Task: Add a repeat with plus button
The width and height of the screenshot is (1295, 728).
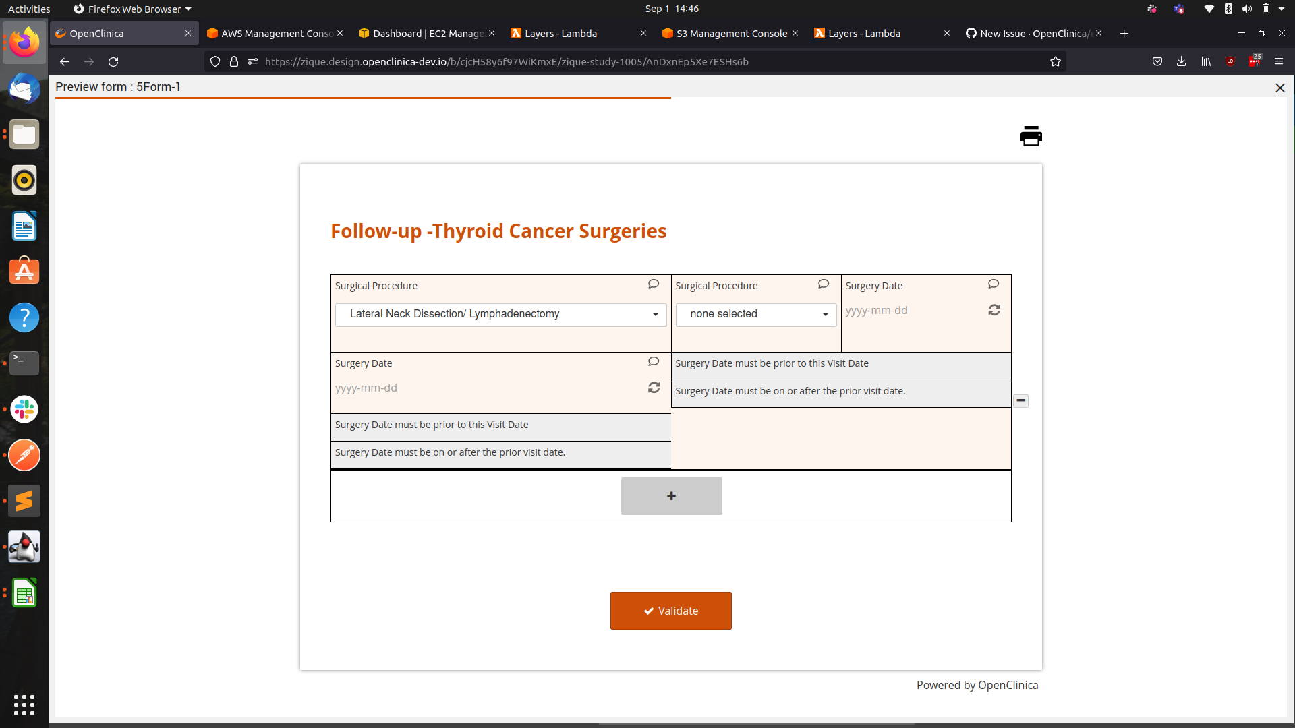Action: click(671, 496)
